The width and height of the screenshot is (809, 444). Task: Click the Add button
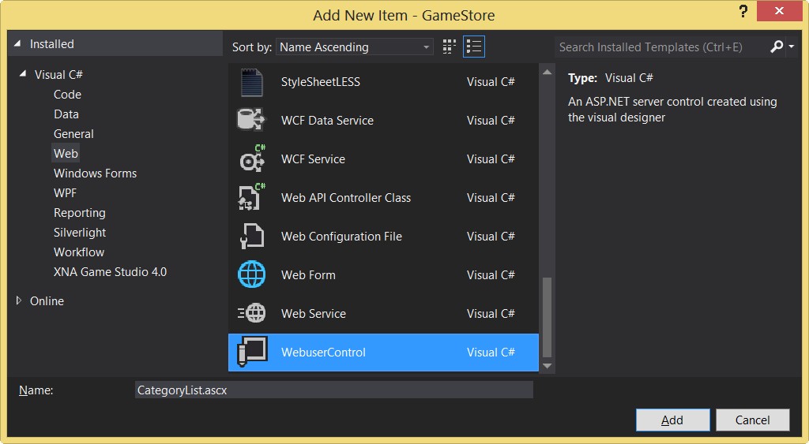673,420
